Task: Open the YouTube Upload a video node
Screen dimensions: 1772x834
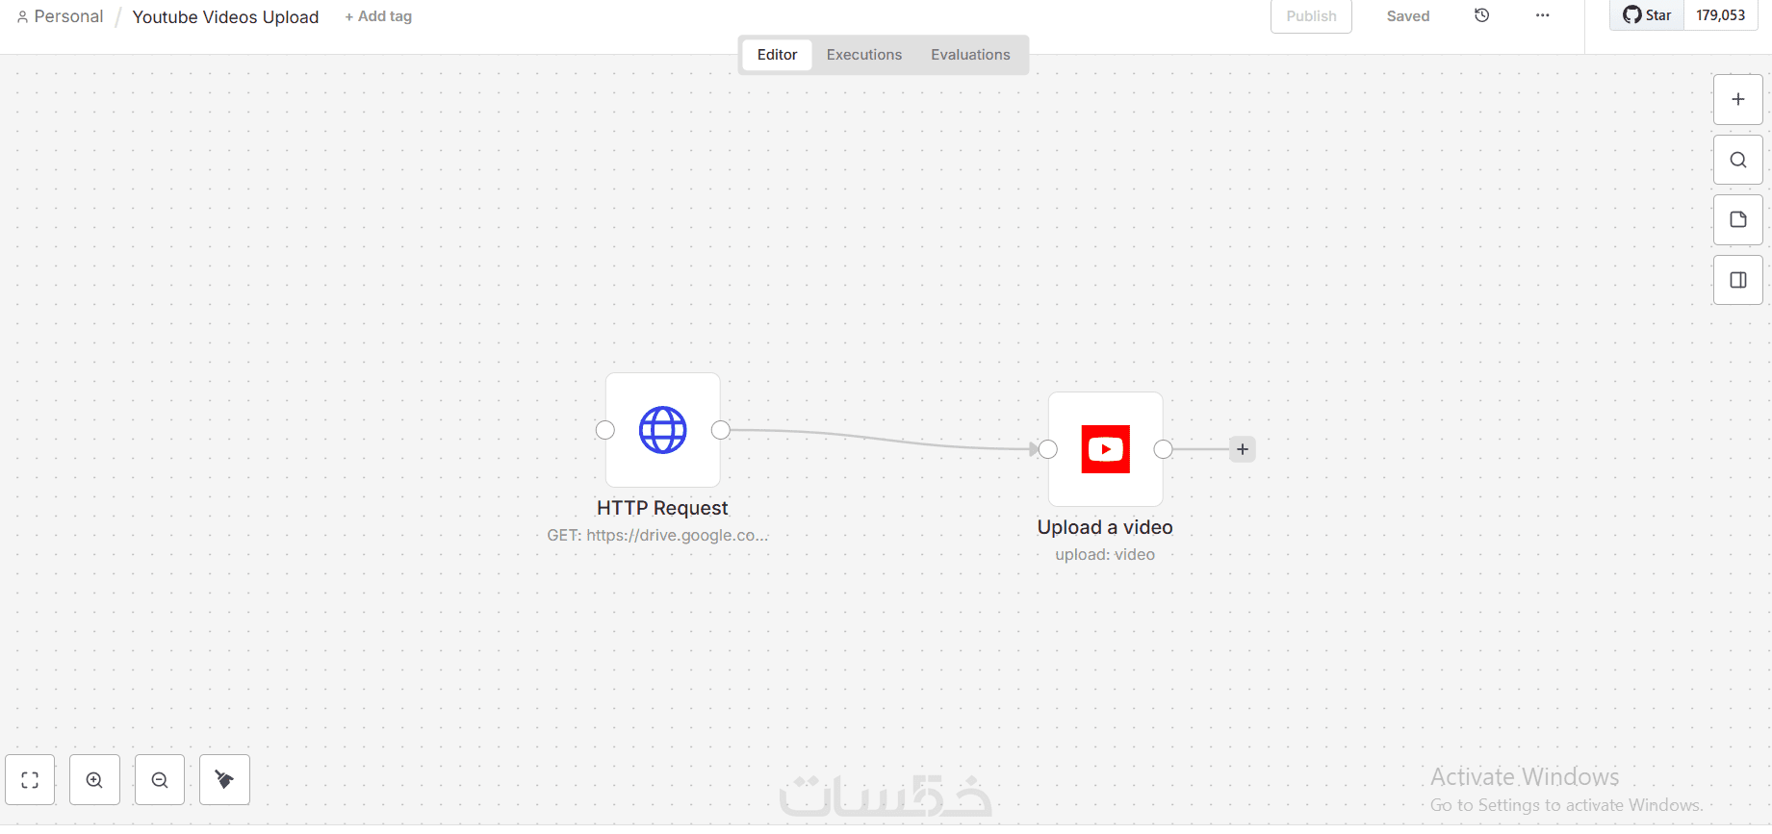Action: (x=1105, y=449)
